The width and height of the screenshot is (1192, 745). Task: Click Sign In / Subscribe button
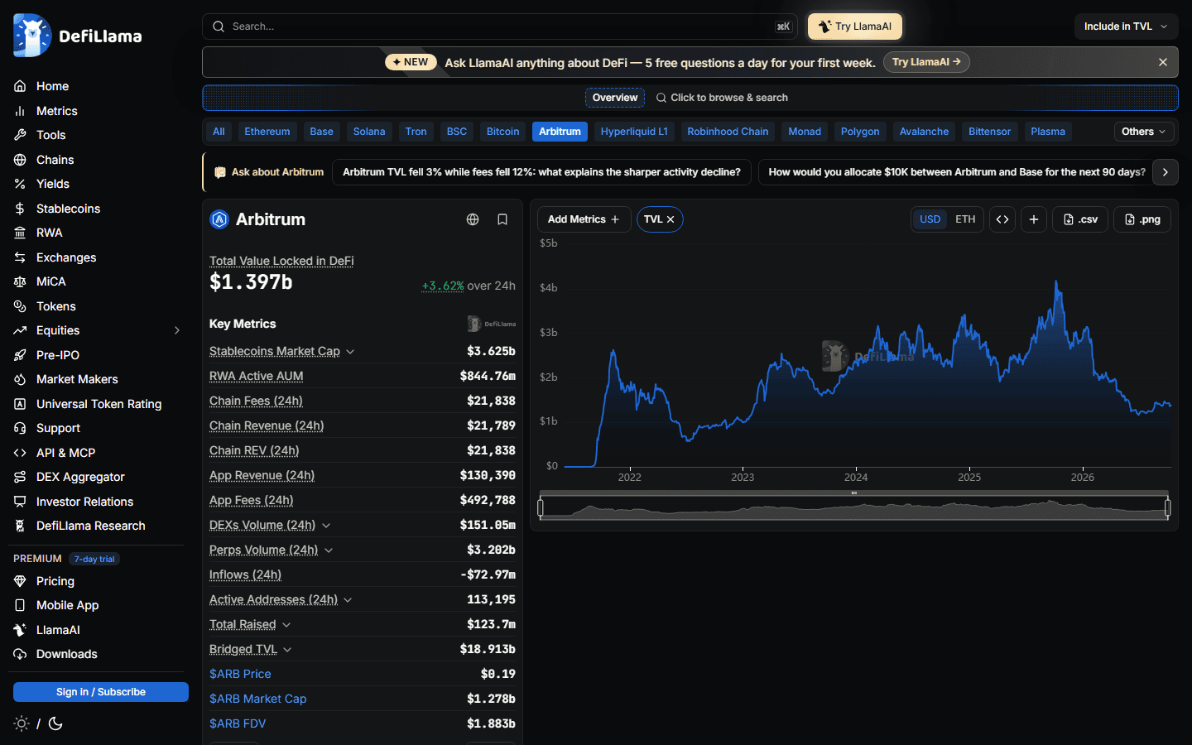point(101,692)
